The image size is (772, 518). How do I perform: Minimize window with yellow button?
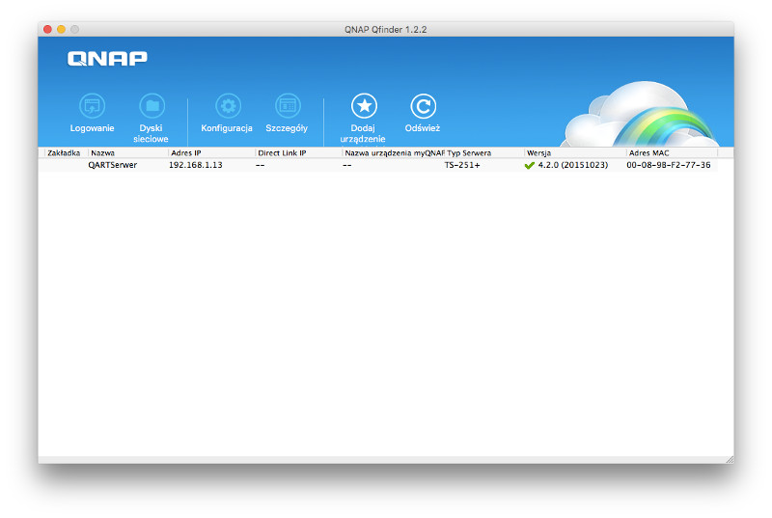61,30
